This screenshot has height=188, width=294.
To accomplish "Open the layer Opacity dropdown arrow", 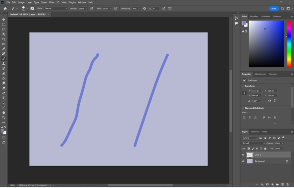I will 282,144.
